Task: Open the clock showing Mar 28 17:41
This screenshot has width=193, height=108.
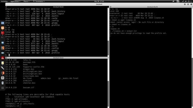Action: pos(99,1)
